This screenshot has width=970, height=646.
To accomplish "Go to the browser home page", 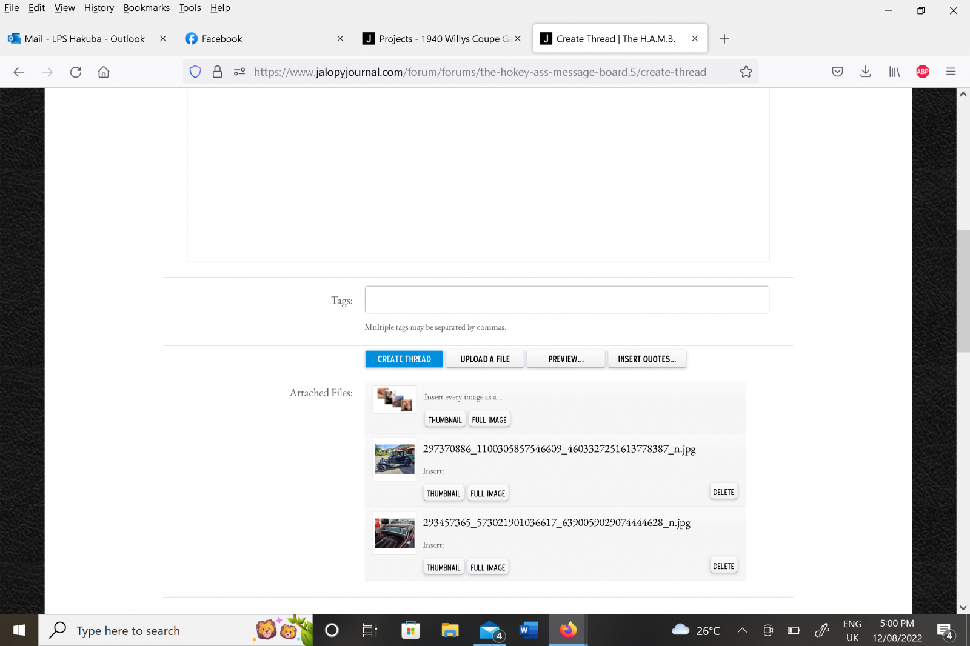I will click(103, 72).
